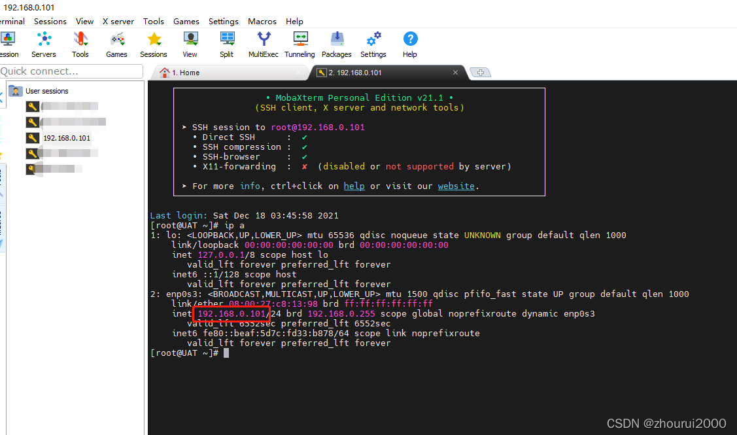Click the Session toolbar icon
Screen dimensions: 737x435
pyautogui.click(x=8, y=39)
